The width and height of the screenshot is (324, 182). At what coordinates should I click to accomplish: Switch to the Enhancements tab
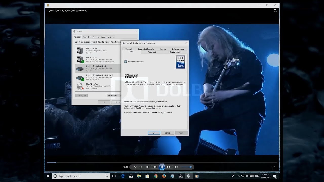pyautogui.click(x=178, y=49)
